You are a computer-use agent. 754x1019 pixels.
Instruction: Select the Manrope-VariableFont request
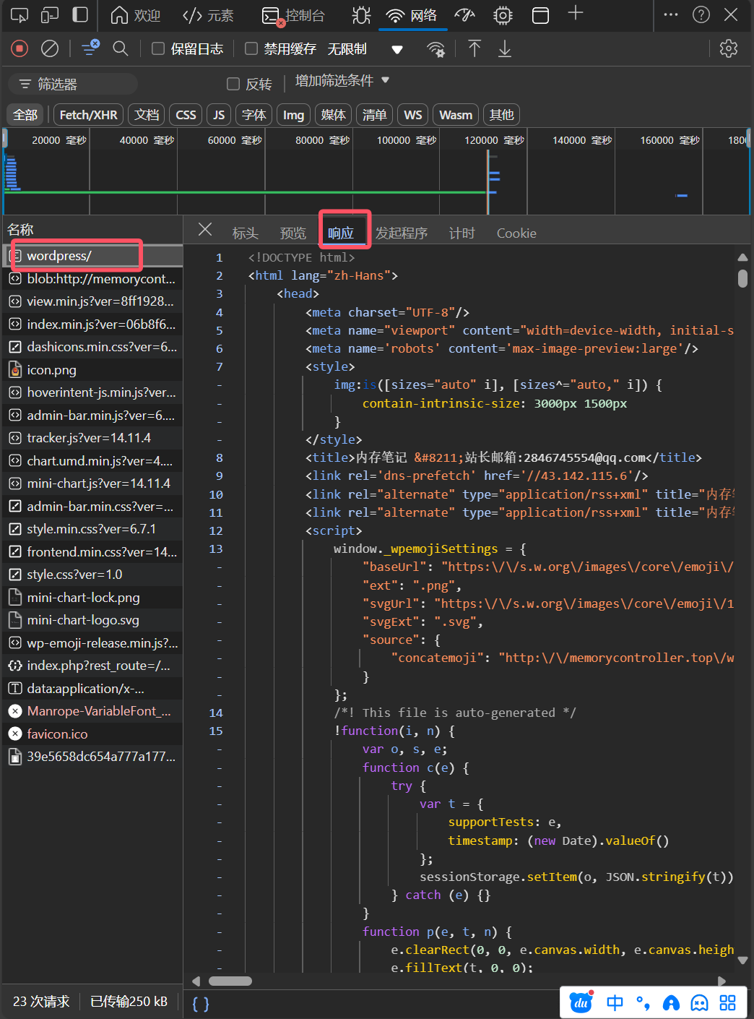[x=92, y=711]
